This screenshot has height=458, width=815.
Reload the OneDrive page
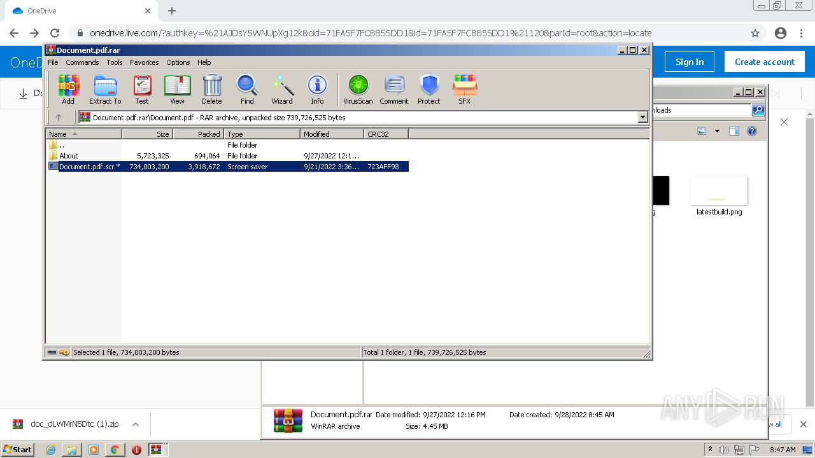55,33
